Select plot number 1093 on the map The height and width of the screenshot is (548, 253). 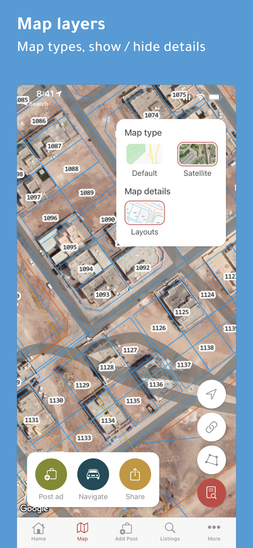(x=102, y=295)
